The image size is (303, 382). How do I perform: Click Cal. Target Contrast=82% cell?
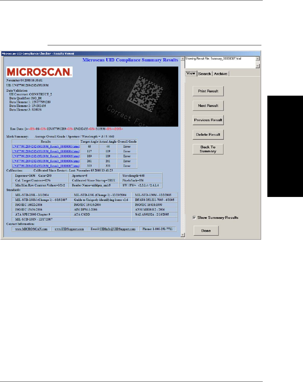(40, 180)
